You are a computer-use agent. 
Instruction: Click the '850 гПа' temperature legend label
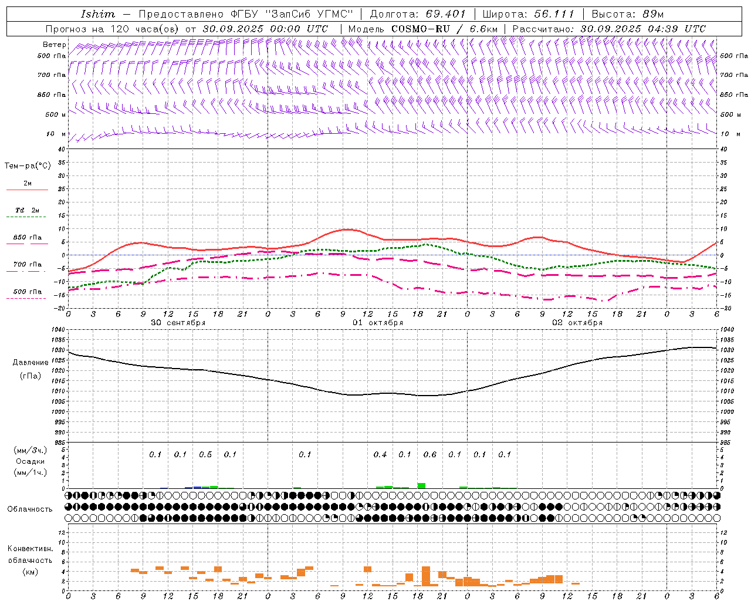[x=27, y=238]
